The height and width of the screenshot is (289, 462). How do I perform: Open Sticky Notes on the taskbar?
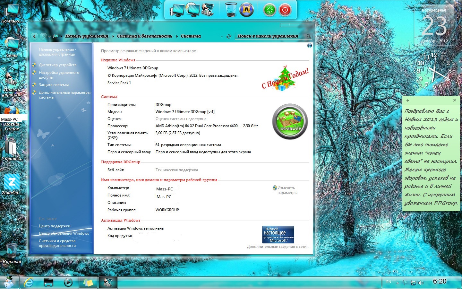[x=88, y=283]
